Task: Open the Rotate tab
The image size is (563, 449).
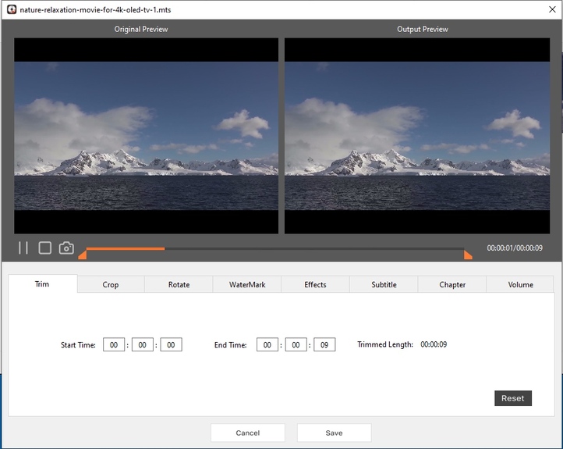Action: (x=179, y=284)
